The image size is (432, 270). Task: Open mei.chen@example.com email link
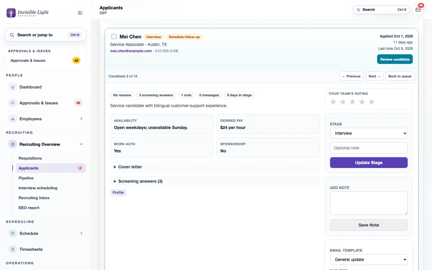pos(131,51)
